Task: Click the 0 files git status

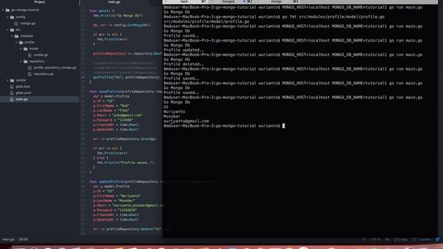Action: [401, 239]
